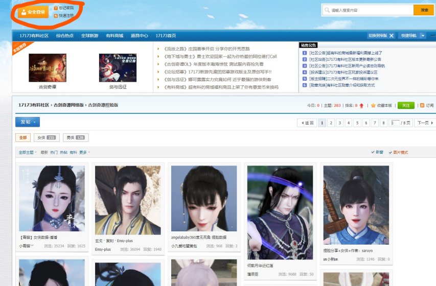Screen dimensions: 436x286
Task: Open announcement 4 玩家投诉建议区
Action: [343, 72]
